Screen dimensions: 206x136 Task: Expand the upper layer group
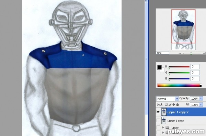[x=163, y=127]
